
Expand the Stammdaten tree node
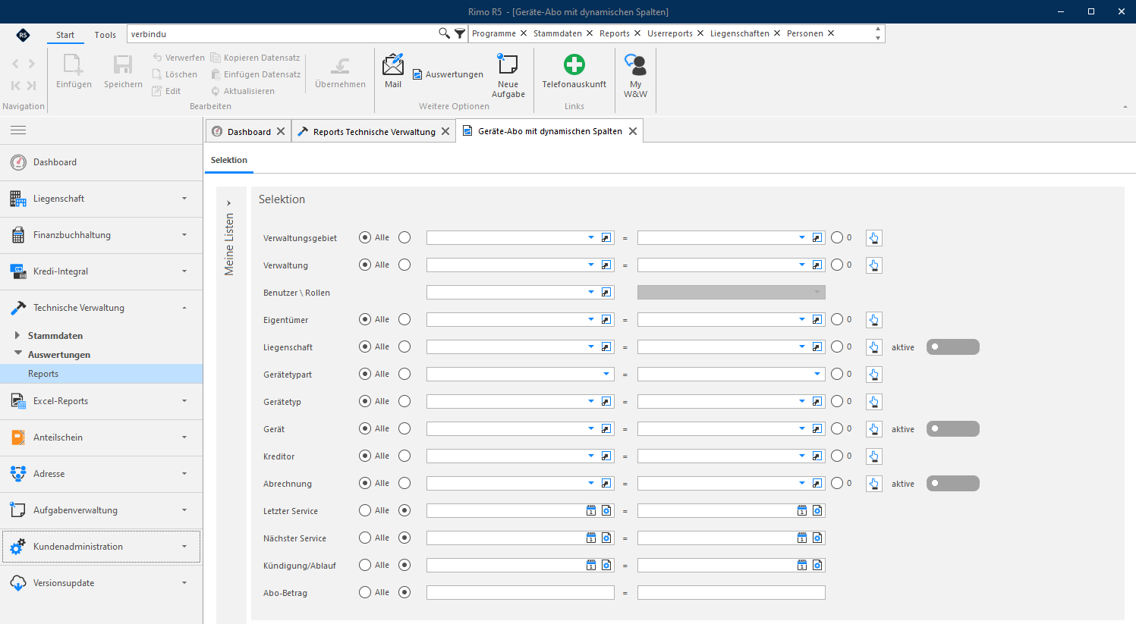17,335
